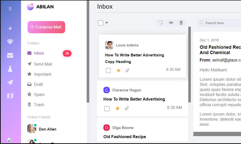Click the eye icon above mail list
241x144 pixels.
coord(171,23)
